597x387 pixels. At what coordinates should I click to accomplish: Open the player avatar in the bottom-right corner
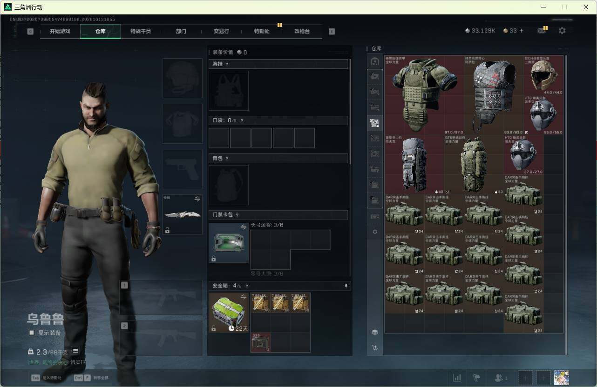tap(562, 378)
